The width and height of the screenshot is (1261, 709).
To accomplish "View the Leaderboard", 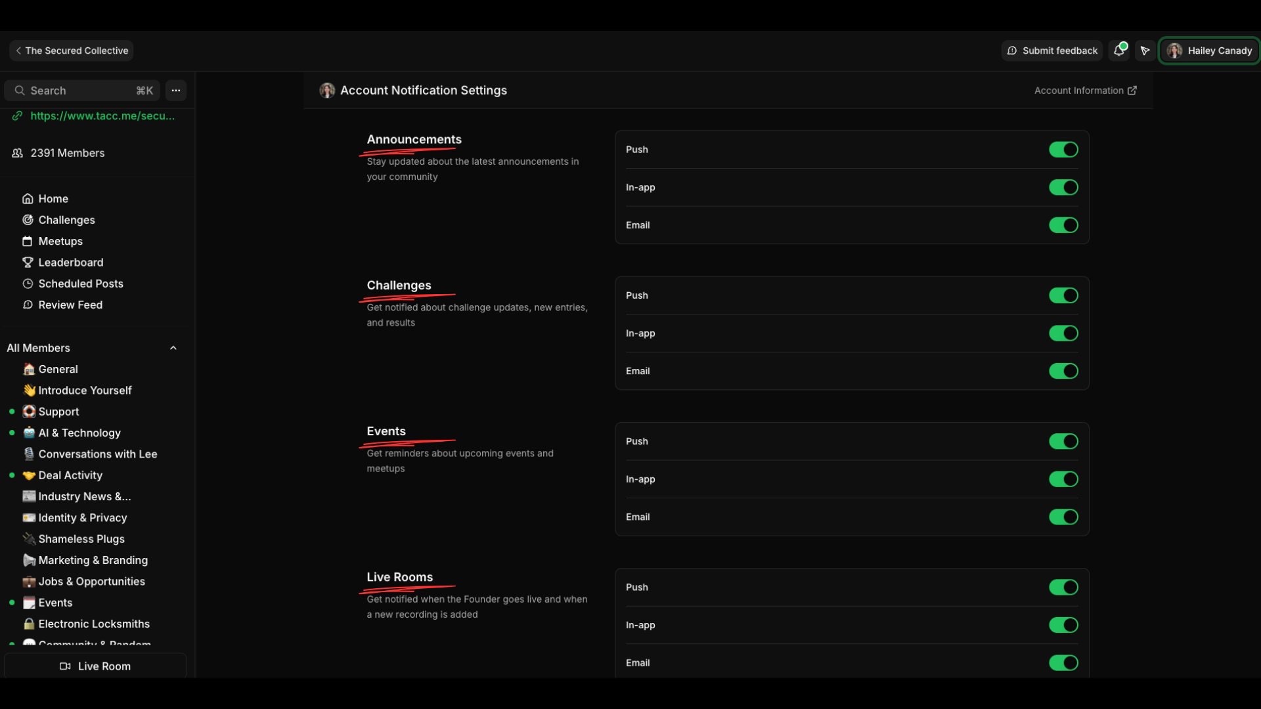I will 71,263.
